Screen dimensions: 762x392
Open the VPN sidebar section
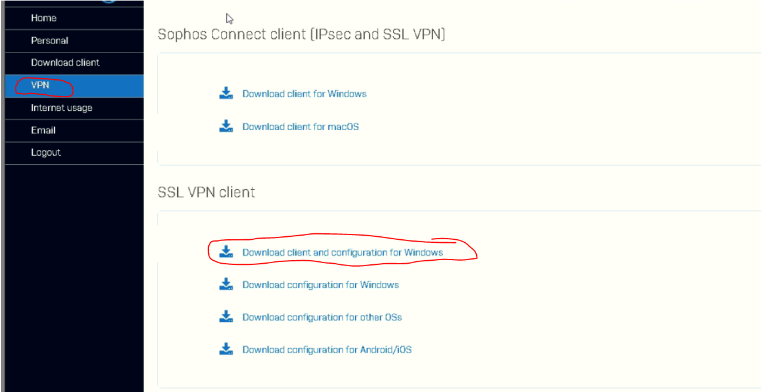41,85
